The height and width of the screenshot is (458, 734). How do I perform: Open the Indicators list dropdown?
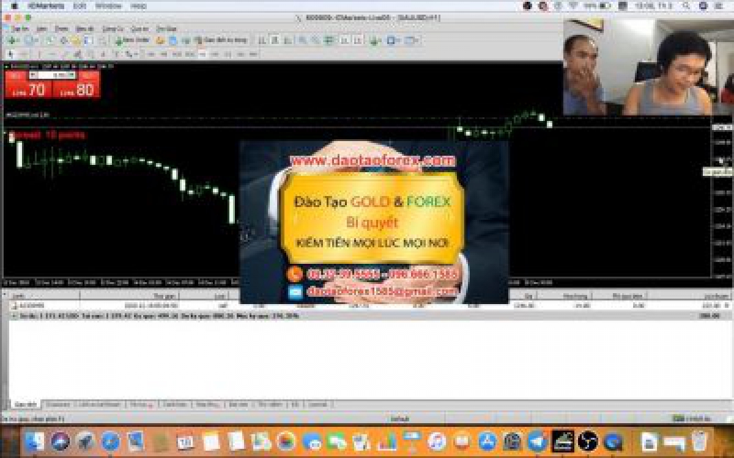[376, 40]
